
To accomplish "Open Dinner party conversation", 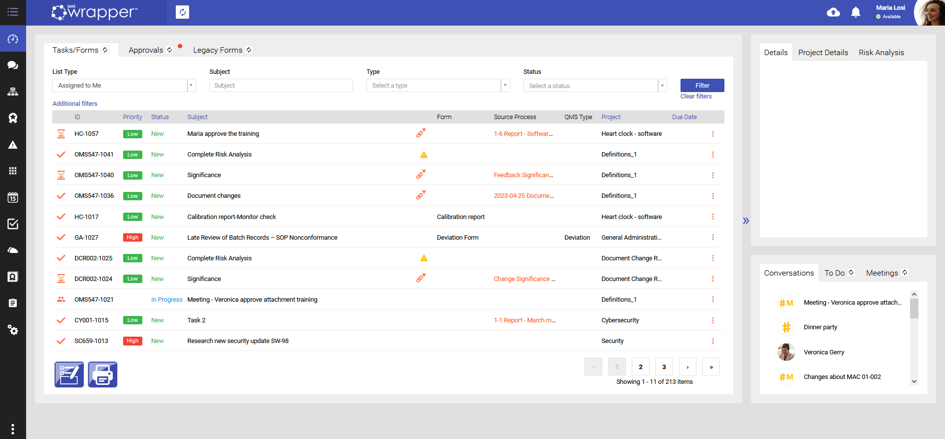I will (x=820, y=327).
